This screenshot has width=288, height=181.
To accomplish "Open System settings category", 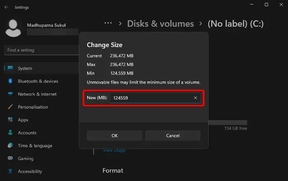I will (41, 68).
